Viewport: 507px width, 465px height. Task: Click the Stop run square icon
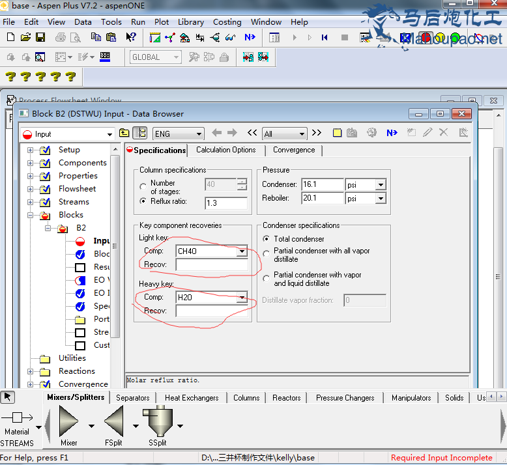(x=345, y=38)
